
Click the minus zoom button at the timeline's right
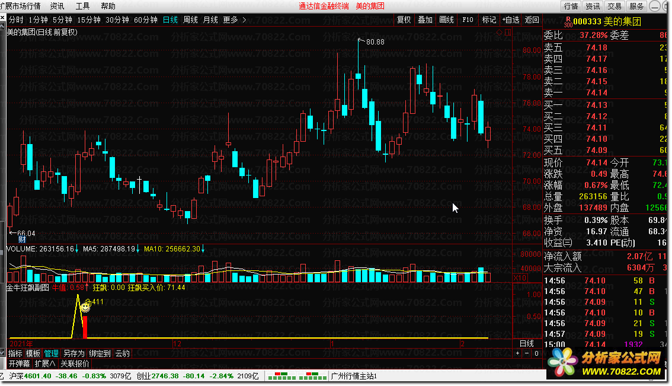[527, 353]
